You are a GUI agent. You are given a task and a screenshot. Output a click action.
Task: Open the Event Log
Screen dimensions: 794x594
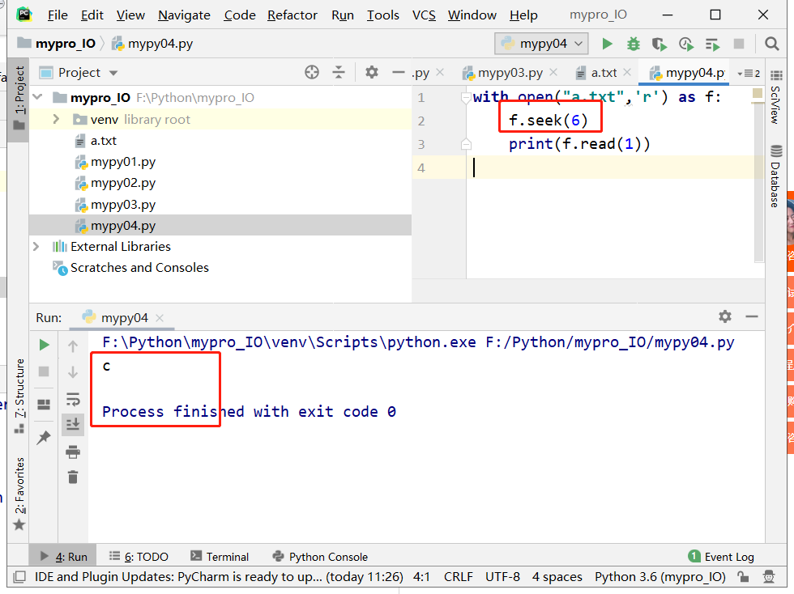tap(721, 557)
